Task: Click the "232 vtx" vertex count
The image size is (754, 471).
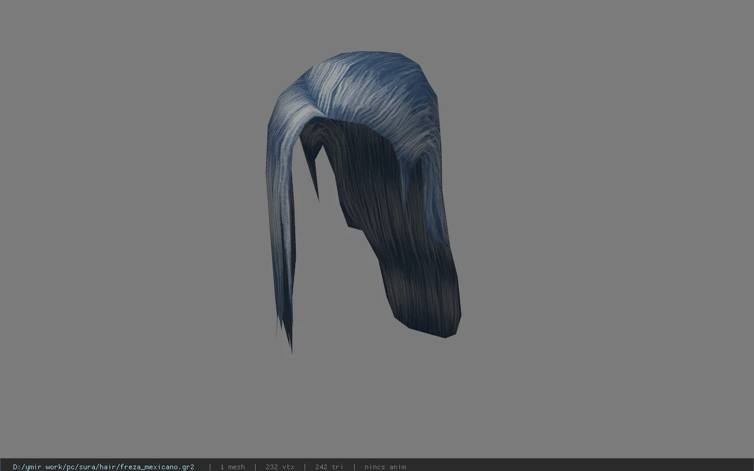Action: click(280, 467)
